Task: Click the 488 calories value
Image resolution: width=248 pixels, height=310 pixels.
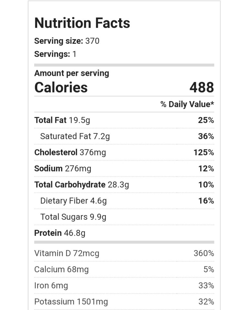Action: (x=201, y=87)
